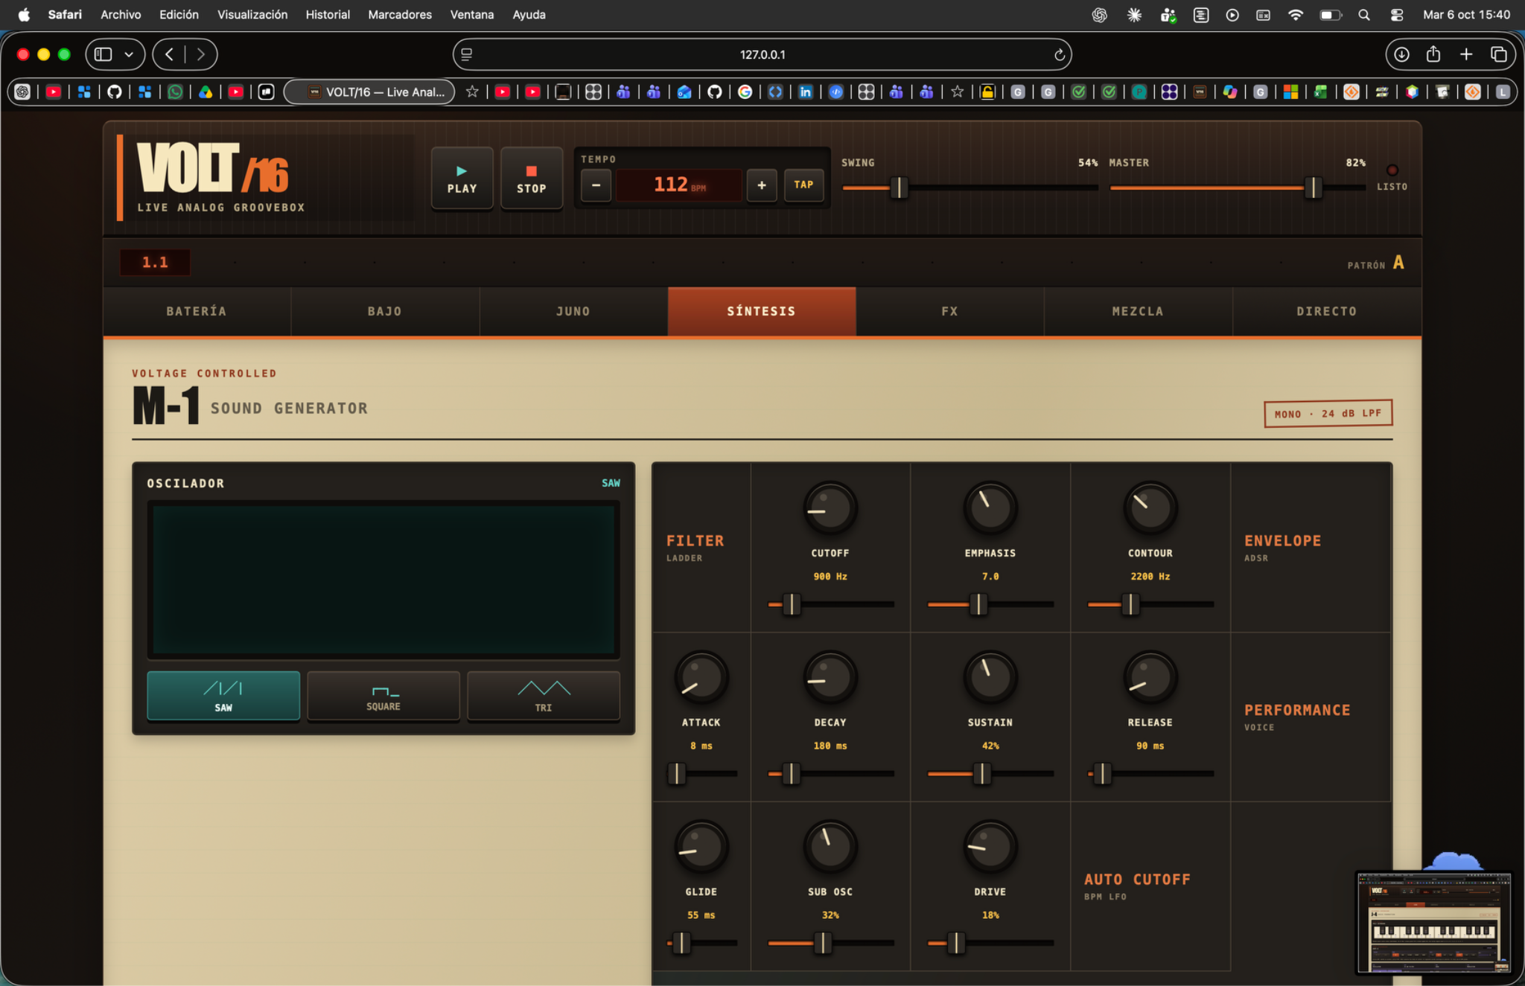Click the SUB OSC knob
This screenshot has height=986, width=1525.
pos(830,847)
